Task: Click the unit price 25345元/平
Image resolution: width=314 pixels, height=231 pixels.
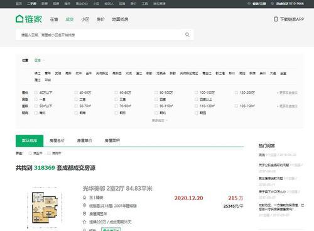Action: [x=234, y=206]
